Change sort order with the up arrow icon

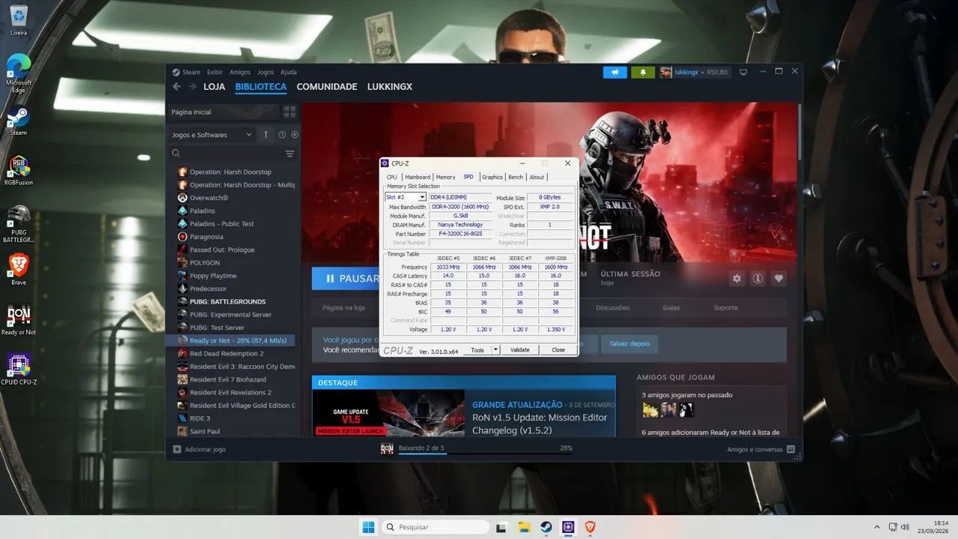coord(266,135)
